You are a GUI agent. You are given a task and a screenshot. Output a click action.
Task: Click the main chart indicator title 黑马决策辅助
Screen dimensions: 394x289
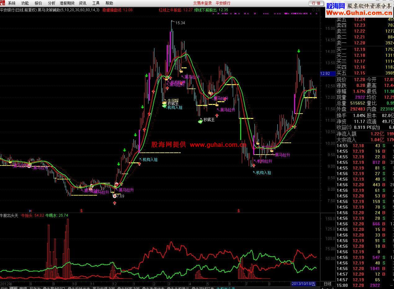point(49,10)
